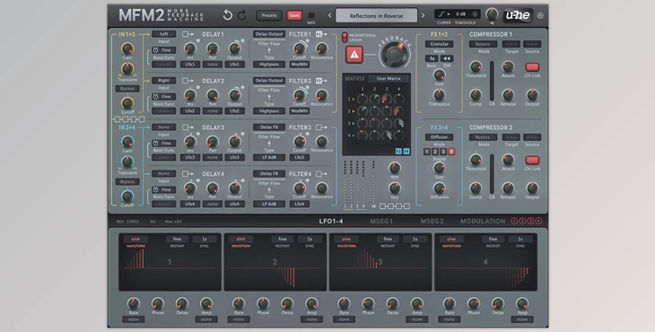Open the Presets browser
The height and width of the screenshot is (332, 655).
point(269,15)
